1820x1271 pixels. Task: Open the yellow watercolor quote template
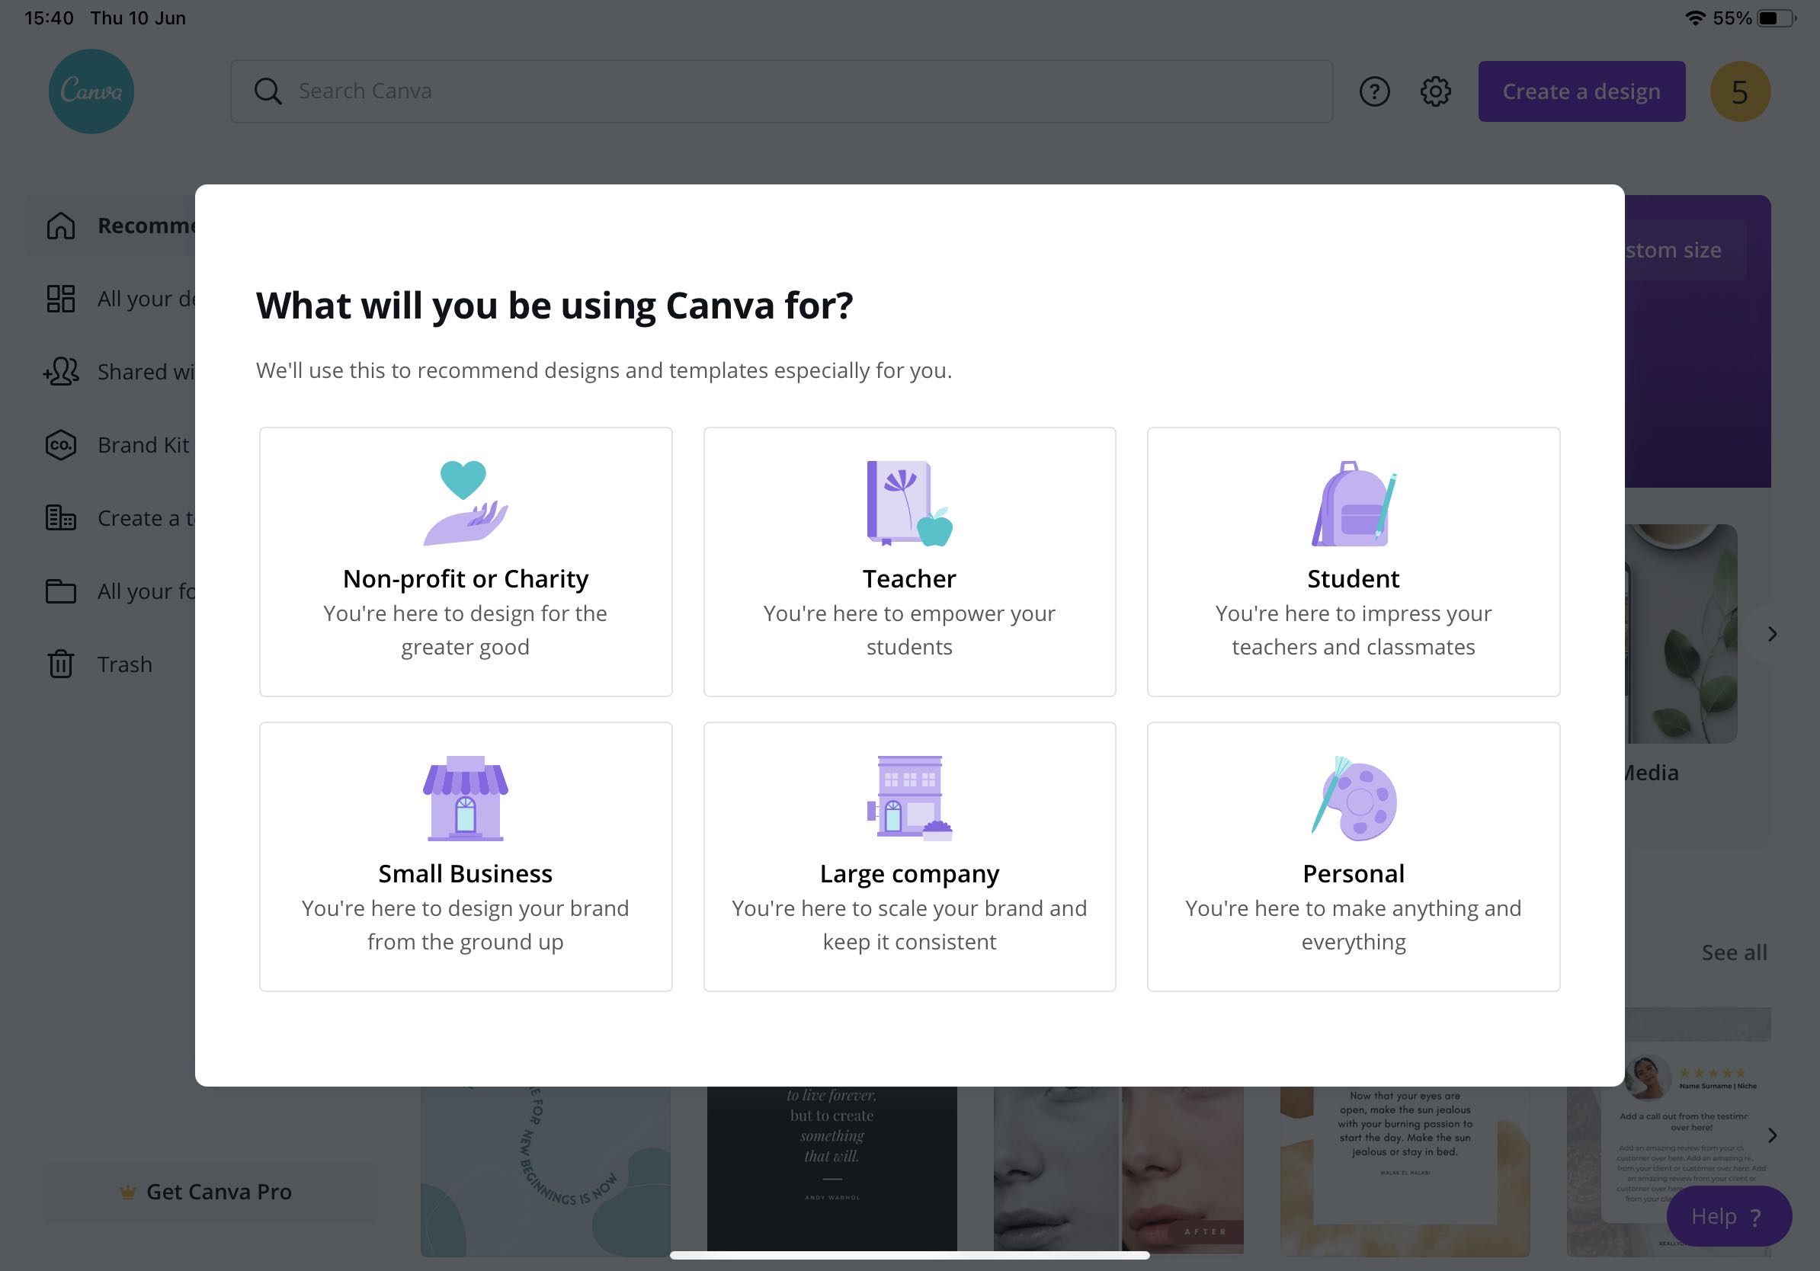[x=1405, y=1171]
